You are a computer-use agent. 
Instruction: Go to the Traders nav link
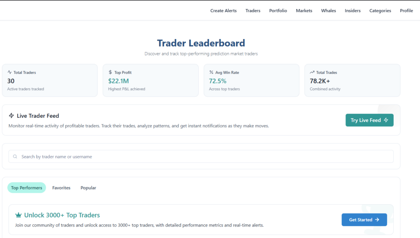point(253,11)
